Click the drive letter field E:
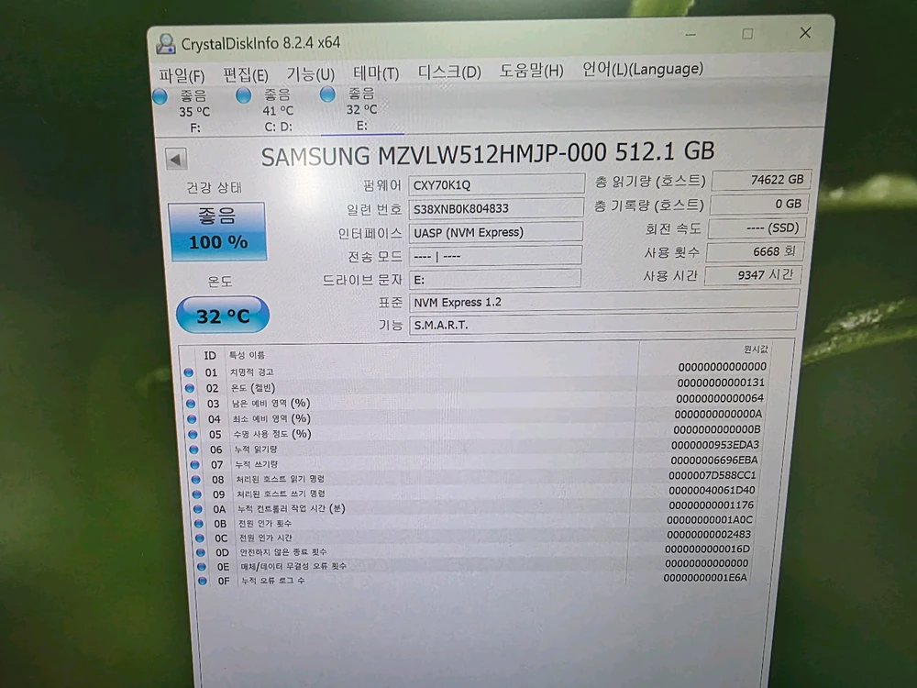This screenshot has width=917, height=688. pyautogui.click(x=494, y=279)
